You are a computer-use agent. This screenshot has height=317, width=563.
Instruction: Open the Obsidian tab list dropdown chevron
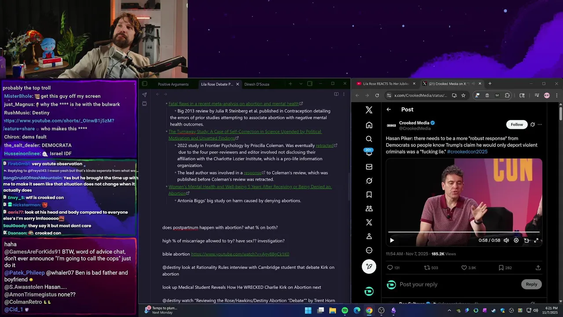[x=301, y=84]
